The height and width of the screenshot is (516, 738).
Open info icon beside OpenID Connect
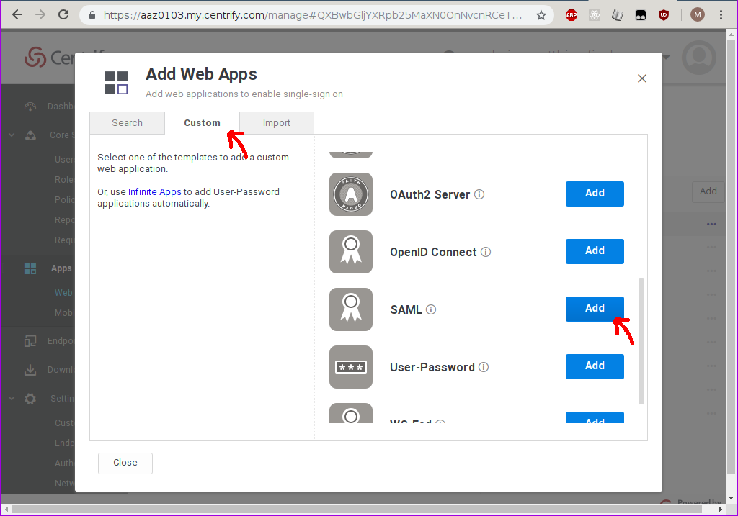[x=486, y=252]
